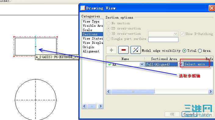The height and width of the screenshot is (120, 215).
Task: Open the View Type category
Action: coord(91,22)
